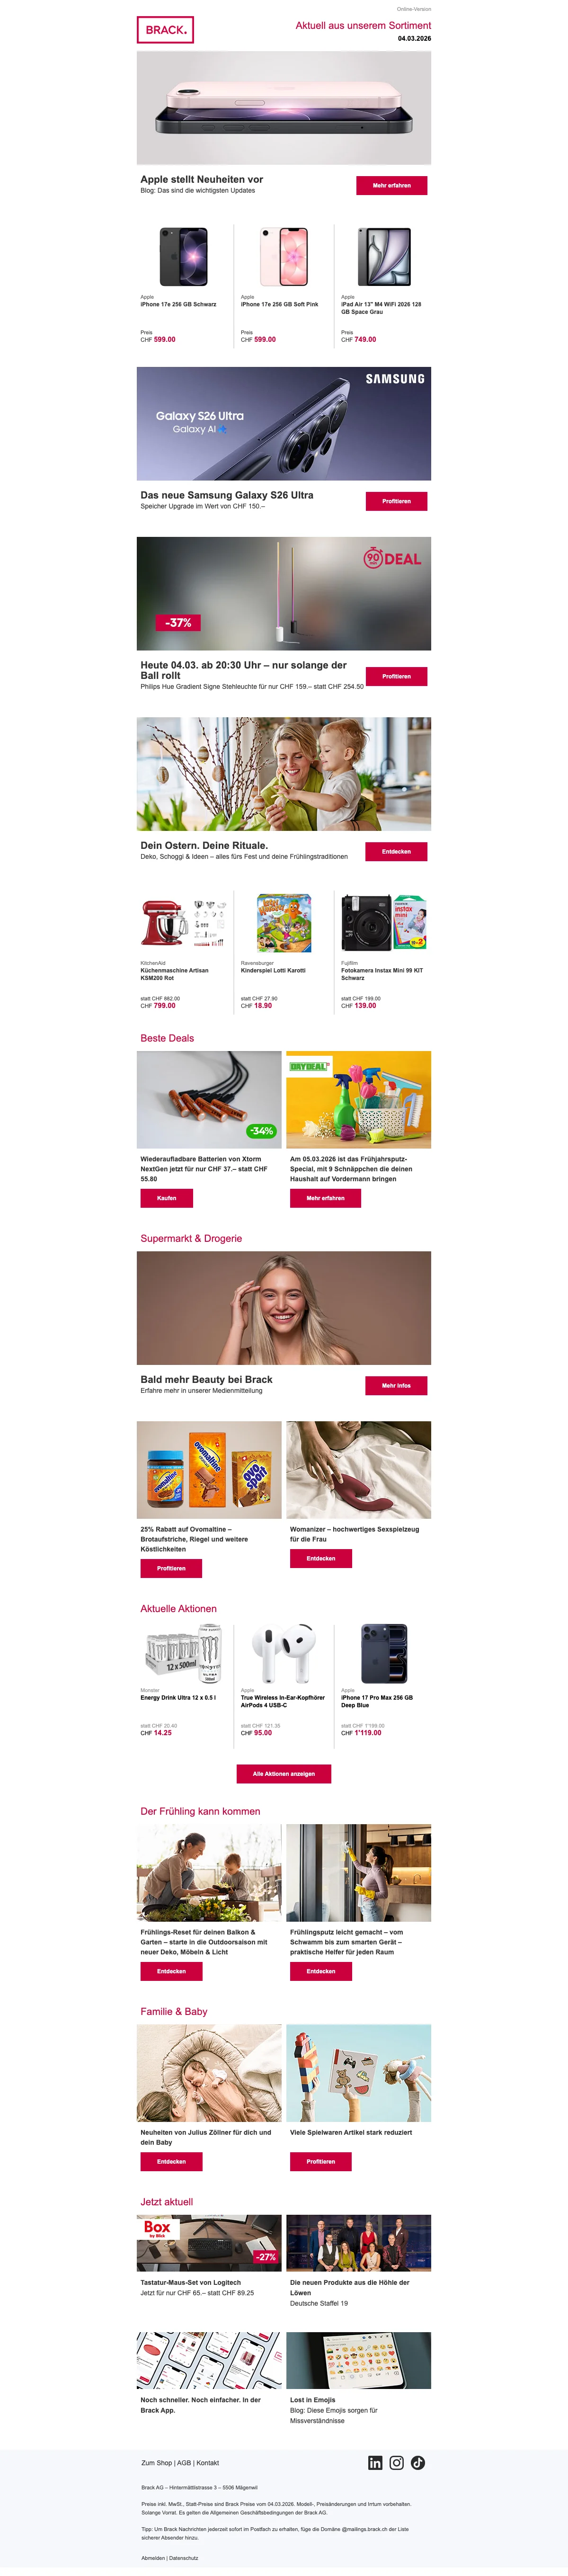Open the iPad Air 13" M4 product image
568x2576 pixels.
coord(384,257)
